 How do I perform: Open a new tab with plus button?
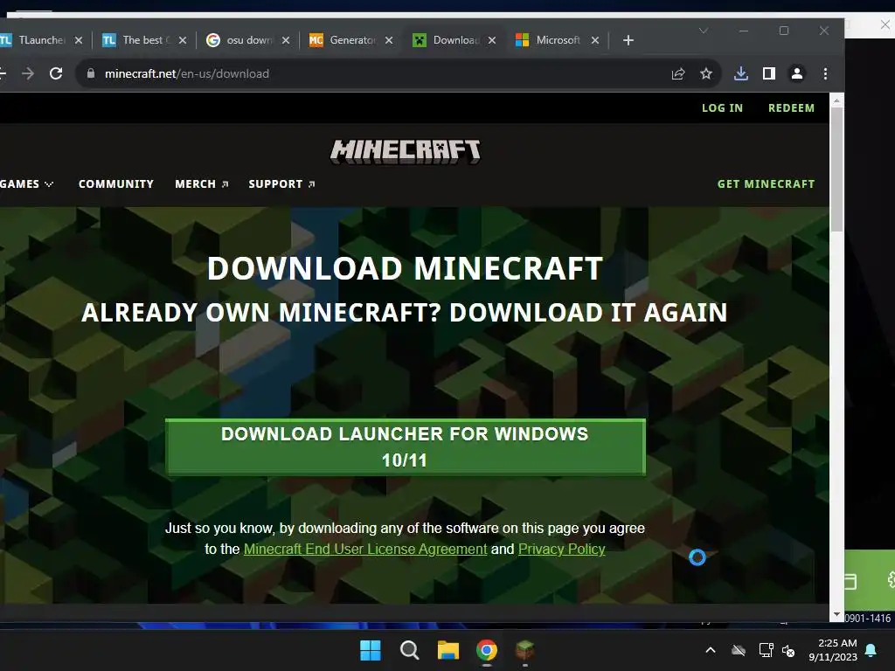tap(628, 40)
